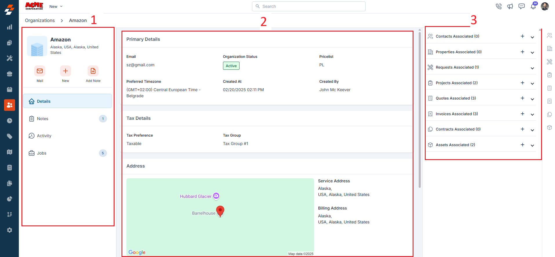The width and height of the screenshot is (555, 257).
Task: Open the wrench and screwdriver sidebar icon
Action: 10,58
